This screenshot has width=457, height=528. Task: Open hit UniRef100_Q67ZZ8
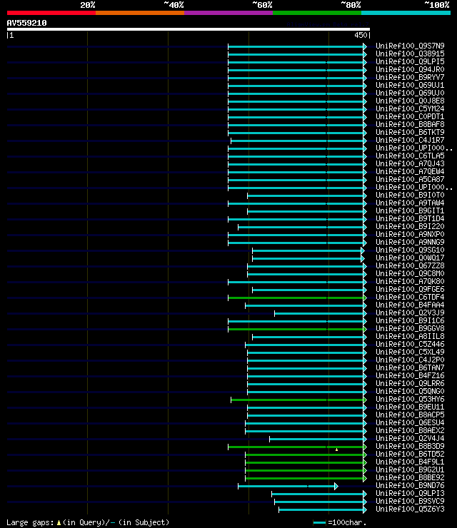(410, 265)
